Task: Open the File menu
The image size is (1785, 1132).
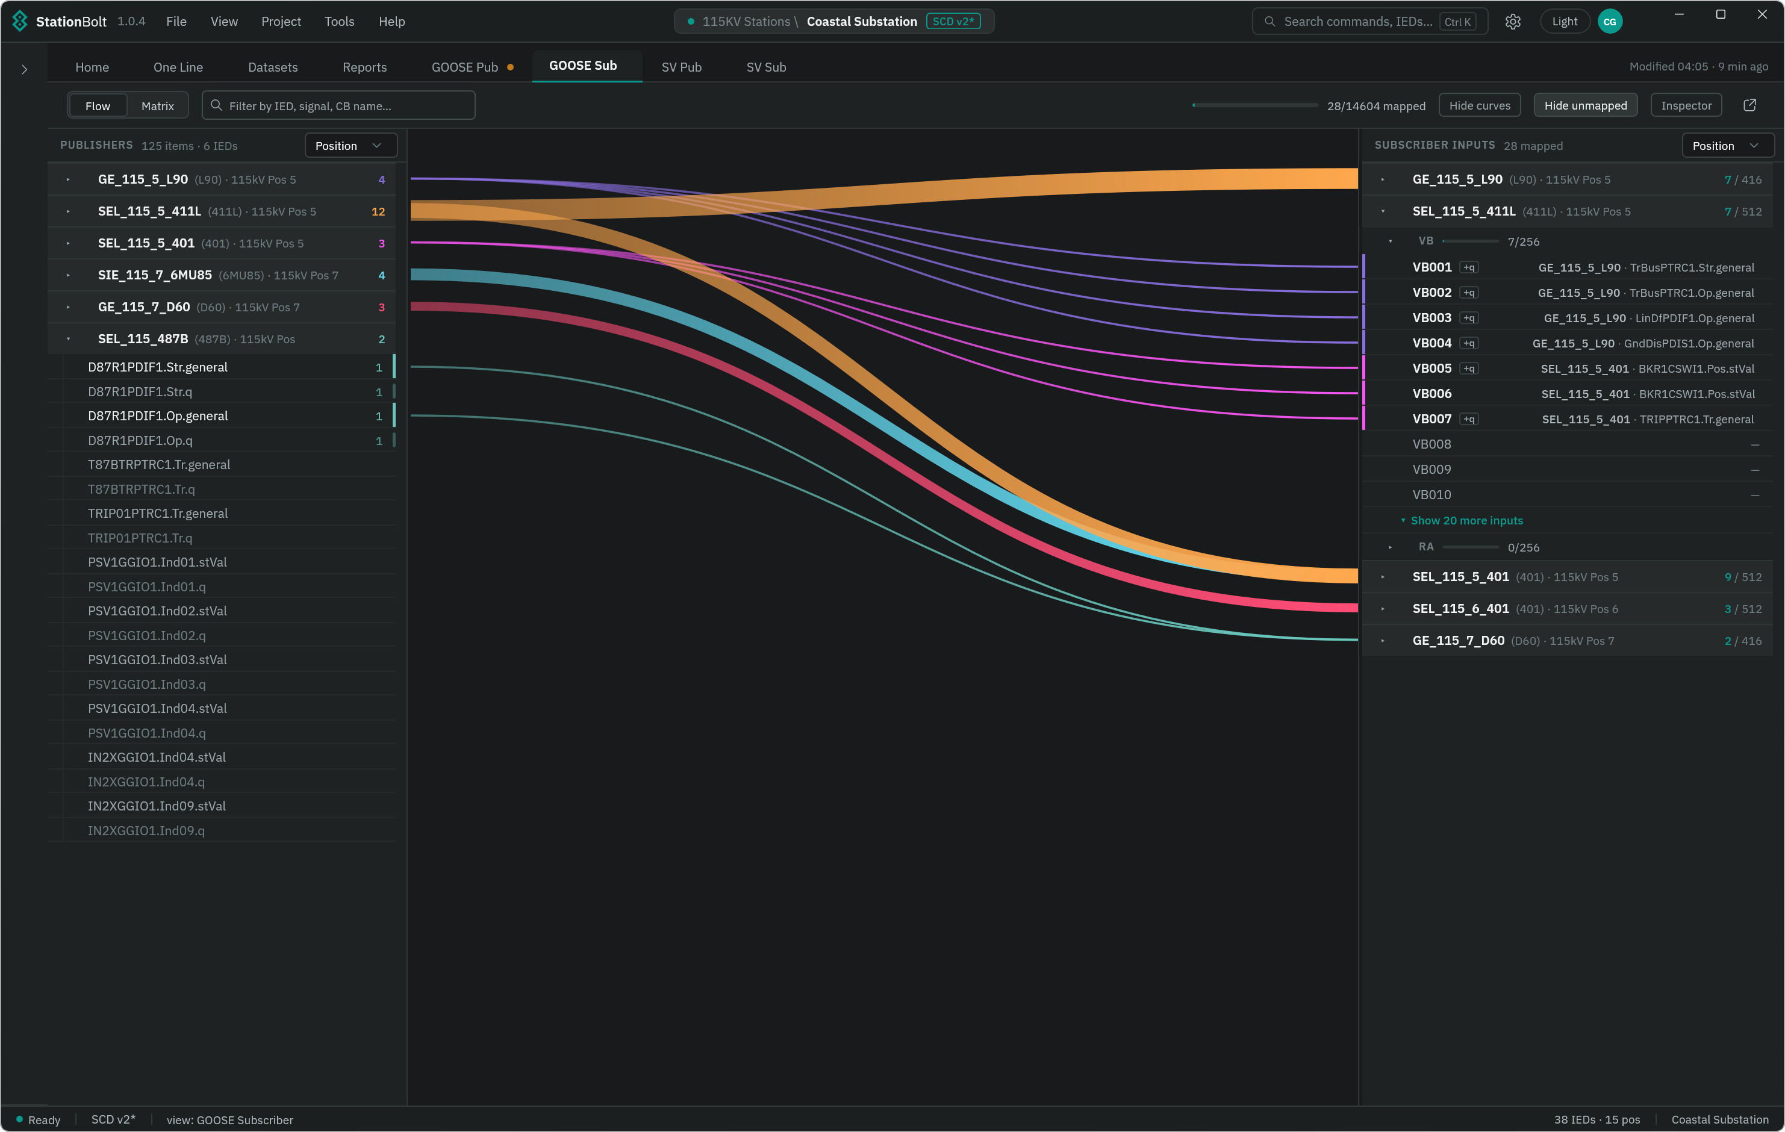Action: point(176,22)
